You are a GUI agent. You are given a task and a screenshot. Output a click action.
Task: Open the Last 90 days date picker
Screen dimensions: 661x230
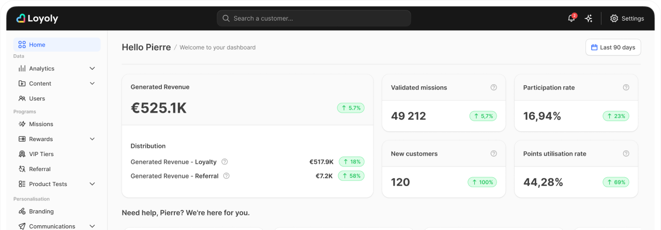click(x=613, y=48)
